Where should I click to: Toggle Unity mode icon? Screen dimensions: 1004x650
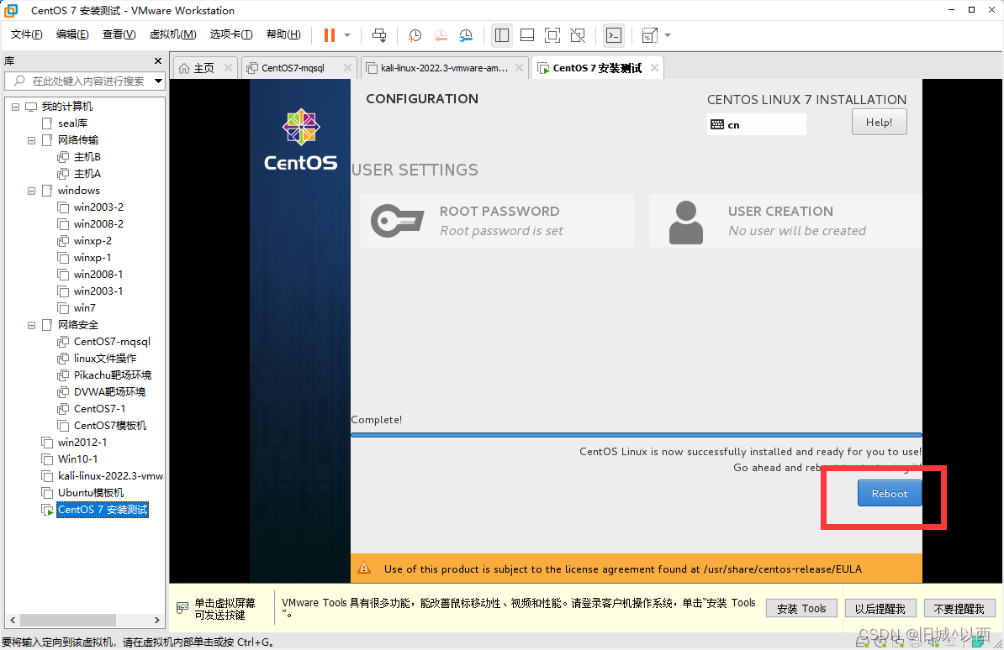(x=578, y=35)
